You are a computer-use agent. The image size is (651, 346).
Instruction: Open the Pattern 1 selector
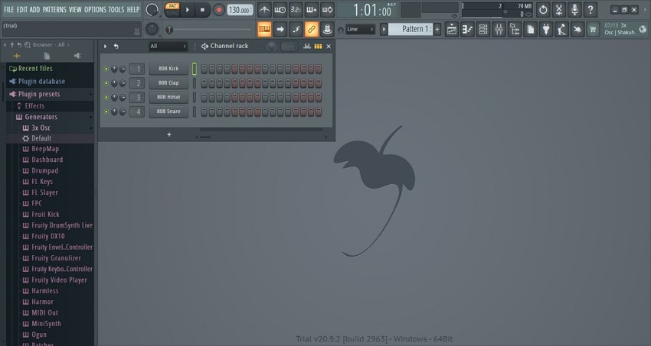[x=411, y=29]
